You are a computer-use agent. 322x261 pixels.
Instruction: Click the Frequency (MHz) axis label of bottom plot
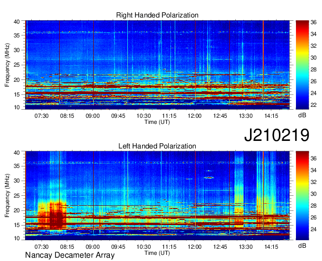coord(7,195)
